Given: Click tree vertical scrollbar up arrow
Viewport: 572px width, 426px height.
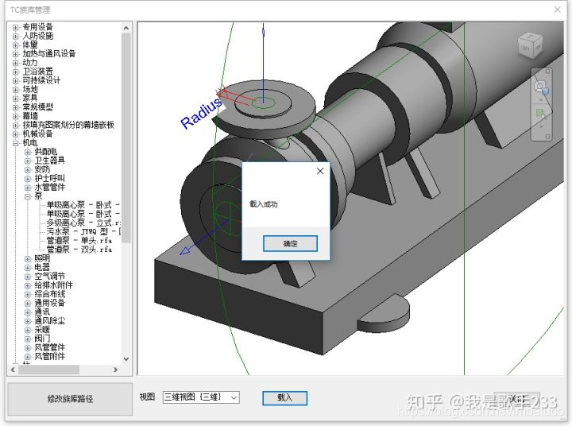Looking at the screenshot, I should click(126, 28).
